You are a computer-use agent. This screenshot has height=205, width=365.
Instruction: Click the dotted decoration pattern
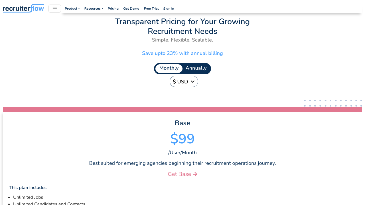[333, 103]
